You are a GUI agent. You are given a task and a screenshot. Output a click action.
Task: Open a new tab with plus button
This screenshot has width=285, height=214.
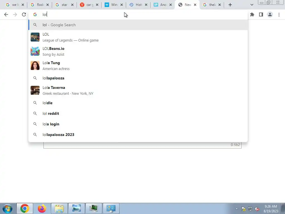tap(230, 5)
